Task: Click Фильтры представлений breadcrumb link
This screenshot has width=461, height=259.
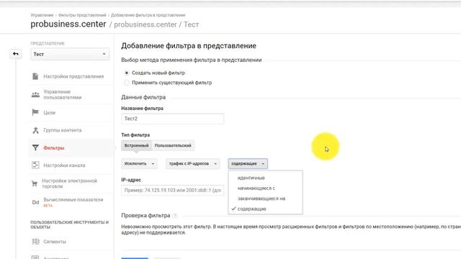Action: [x=82, y=15]
